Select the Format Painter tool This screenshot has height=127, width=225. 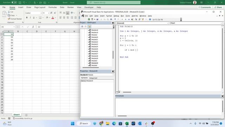15,19
